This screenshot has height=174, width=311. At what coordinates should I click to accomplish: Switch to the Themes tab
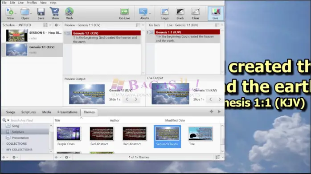coord(89,112)
